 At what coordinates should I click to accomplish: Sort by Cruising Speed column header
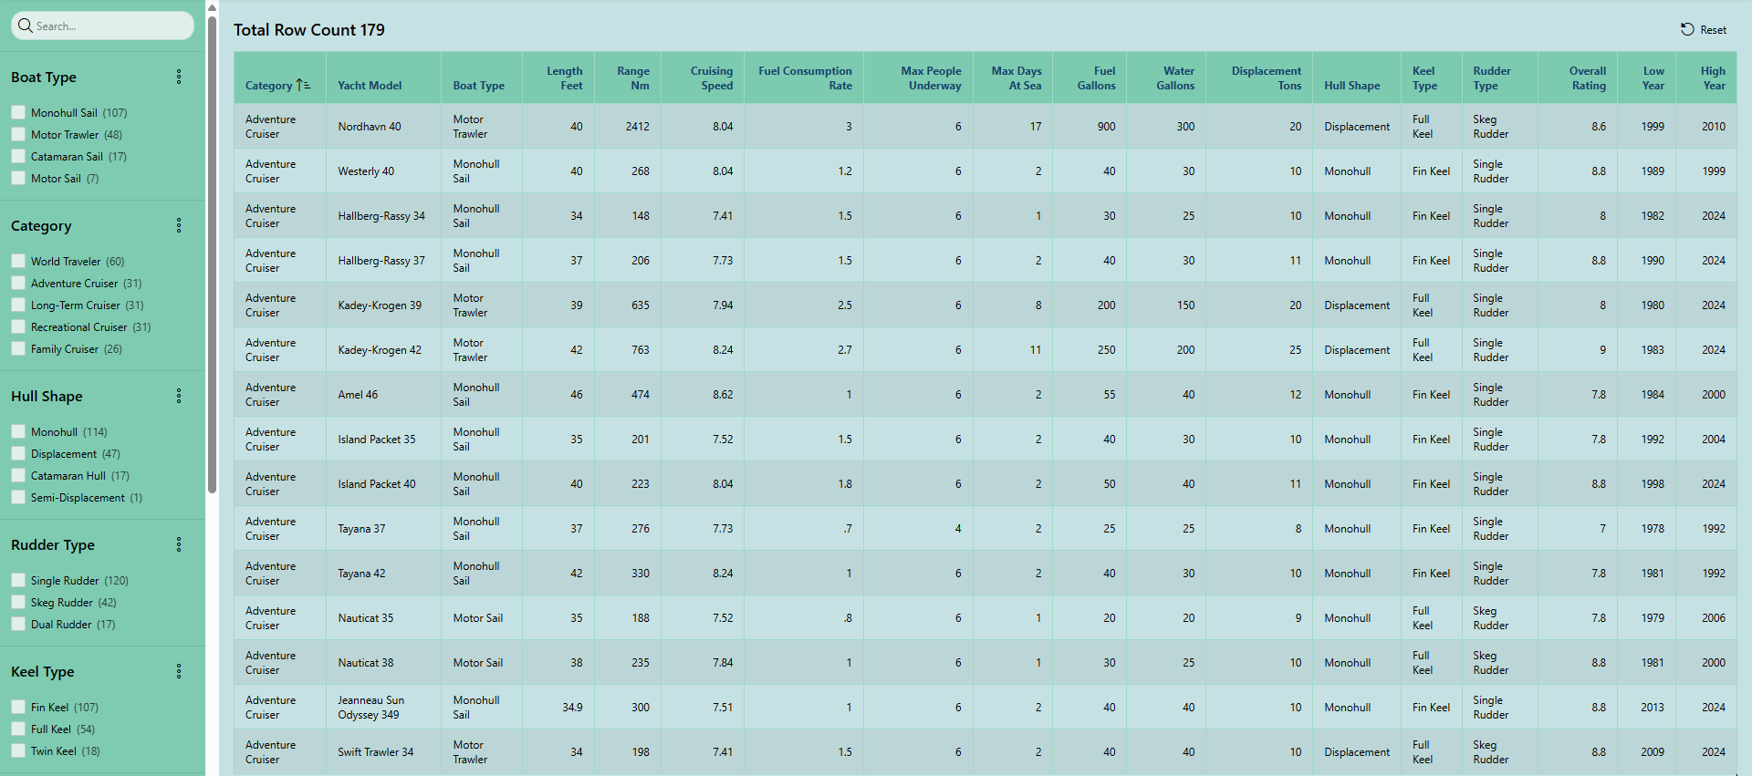[x=711, y=78]
